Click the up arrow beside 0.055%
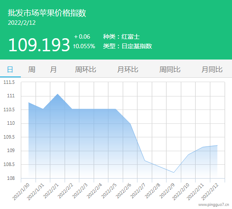 pos(75,46)
